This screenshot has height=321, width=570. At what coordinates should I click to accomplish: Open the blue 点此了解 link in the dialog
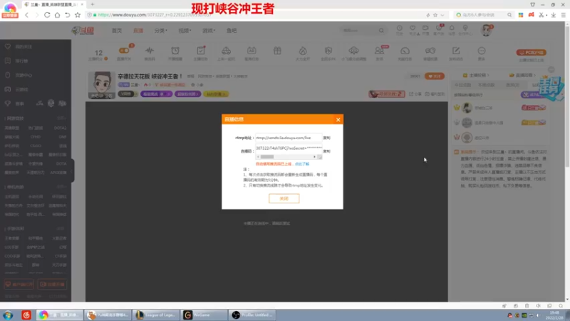click(301, 164)
